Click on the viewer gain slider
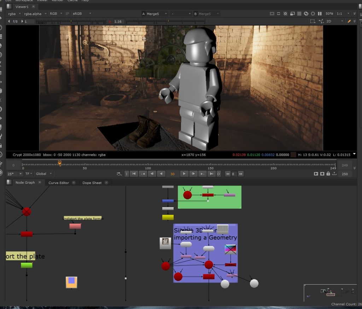362x309 pixels. coord(71,22)
